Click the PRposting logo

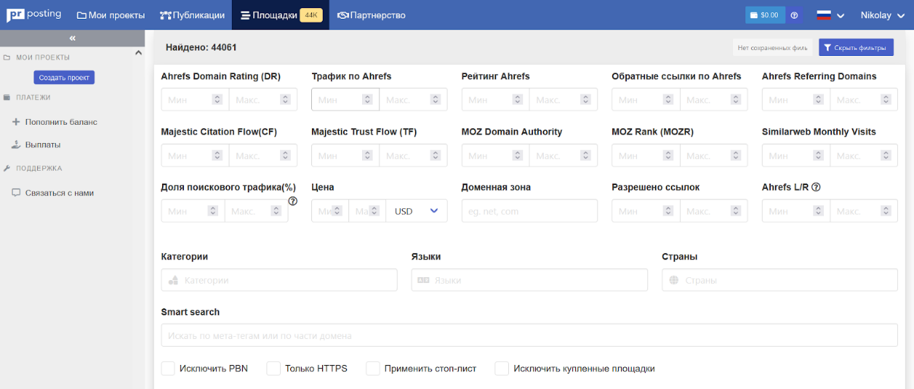click(34, 15)
